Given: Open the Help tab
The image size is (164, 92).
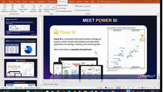Looking at the screenshot, I should click(x=93, y=2).
